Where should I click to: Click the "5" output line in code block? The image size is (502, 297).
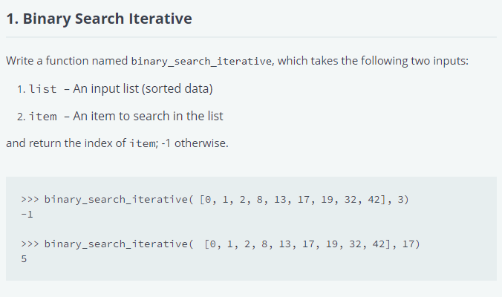(x=25, y=258)
